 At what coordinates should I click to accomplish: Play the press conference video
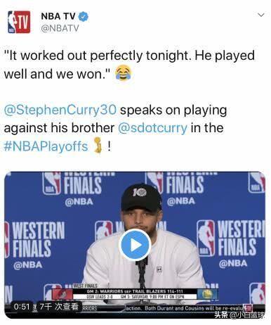[135, 245]
